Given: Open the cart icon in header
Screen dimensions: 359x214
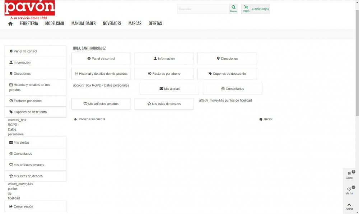Looking at the screenshot, I should pyautogui.click(x=246, y=9).
